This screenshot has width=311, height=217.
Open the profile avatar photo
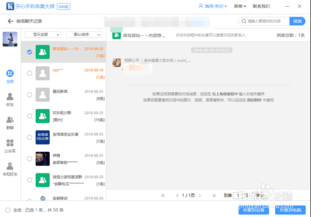point(10,39)
